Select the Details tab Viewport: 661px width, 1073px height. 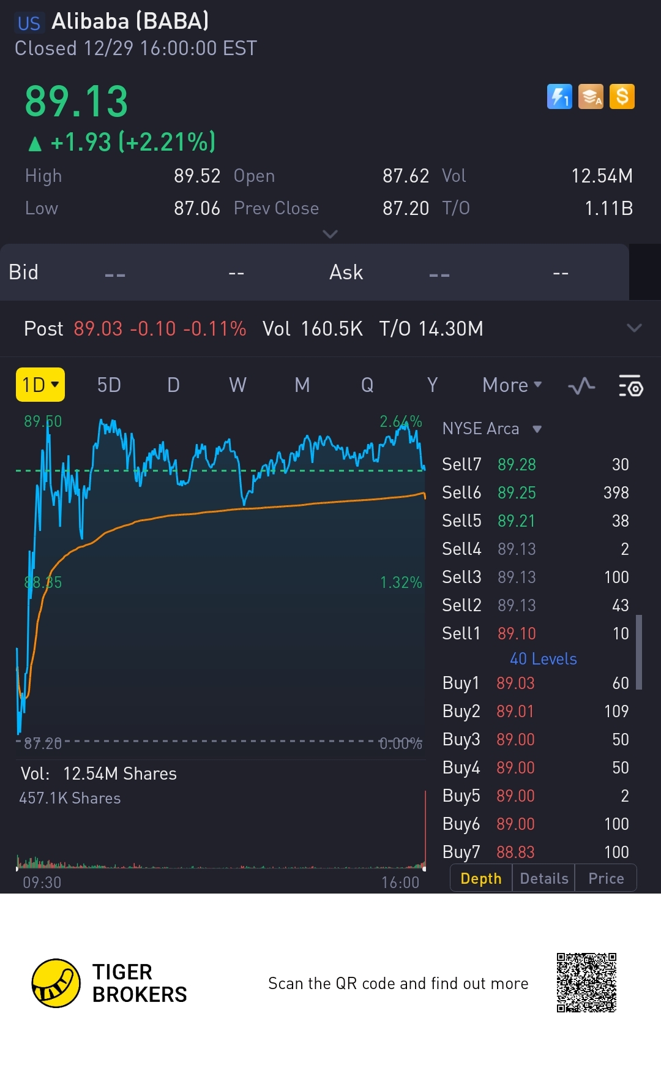tap(544, 878)
